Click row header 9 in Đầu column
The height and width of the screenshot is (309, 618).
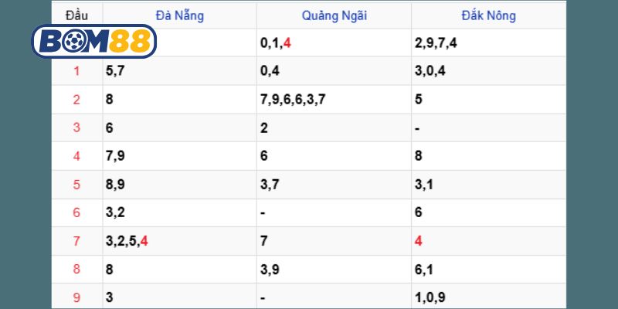coord(76,297)
